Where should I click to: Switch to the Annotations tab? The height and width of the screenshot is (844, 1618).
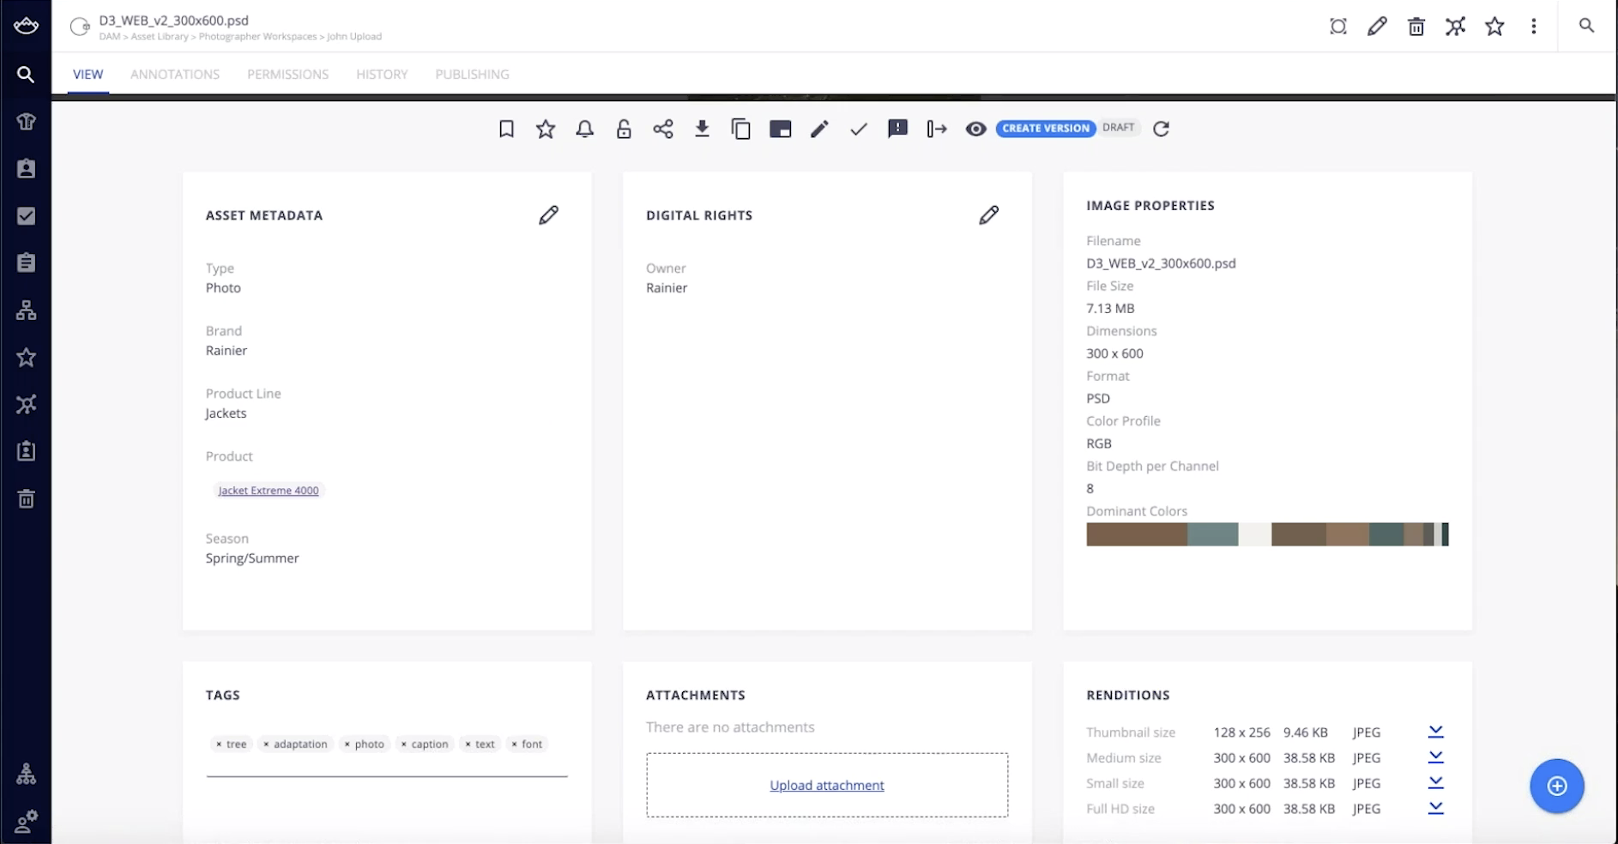point(175,75)
